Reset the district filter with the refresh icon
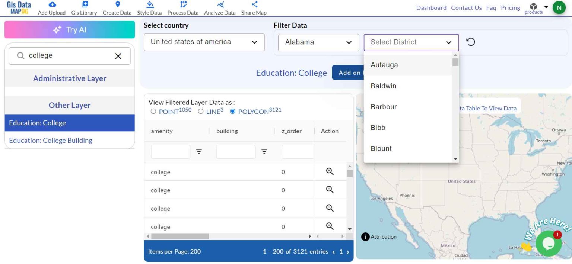 click(x=470, y=42)
